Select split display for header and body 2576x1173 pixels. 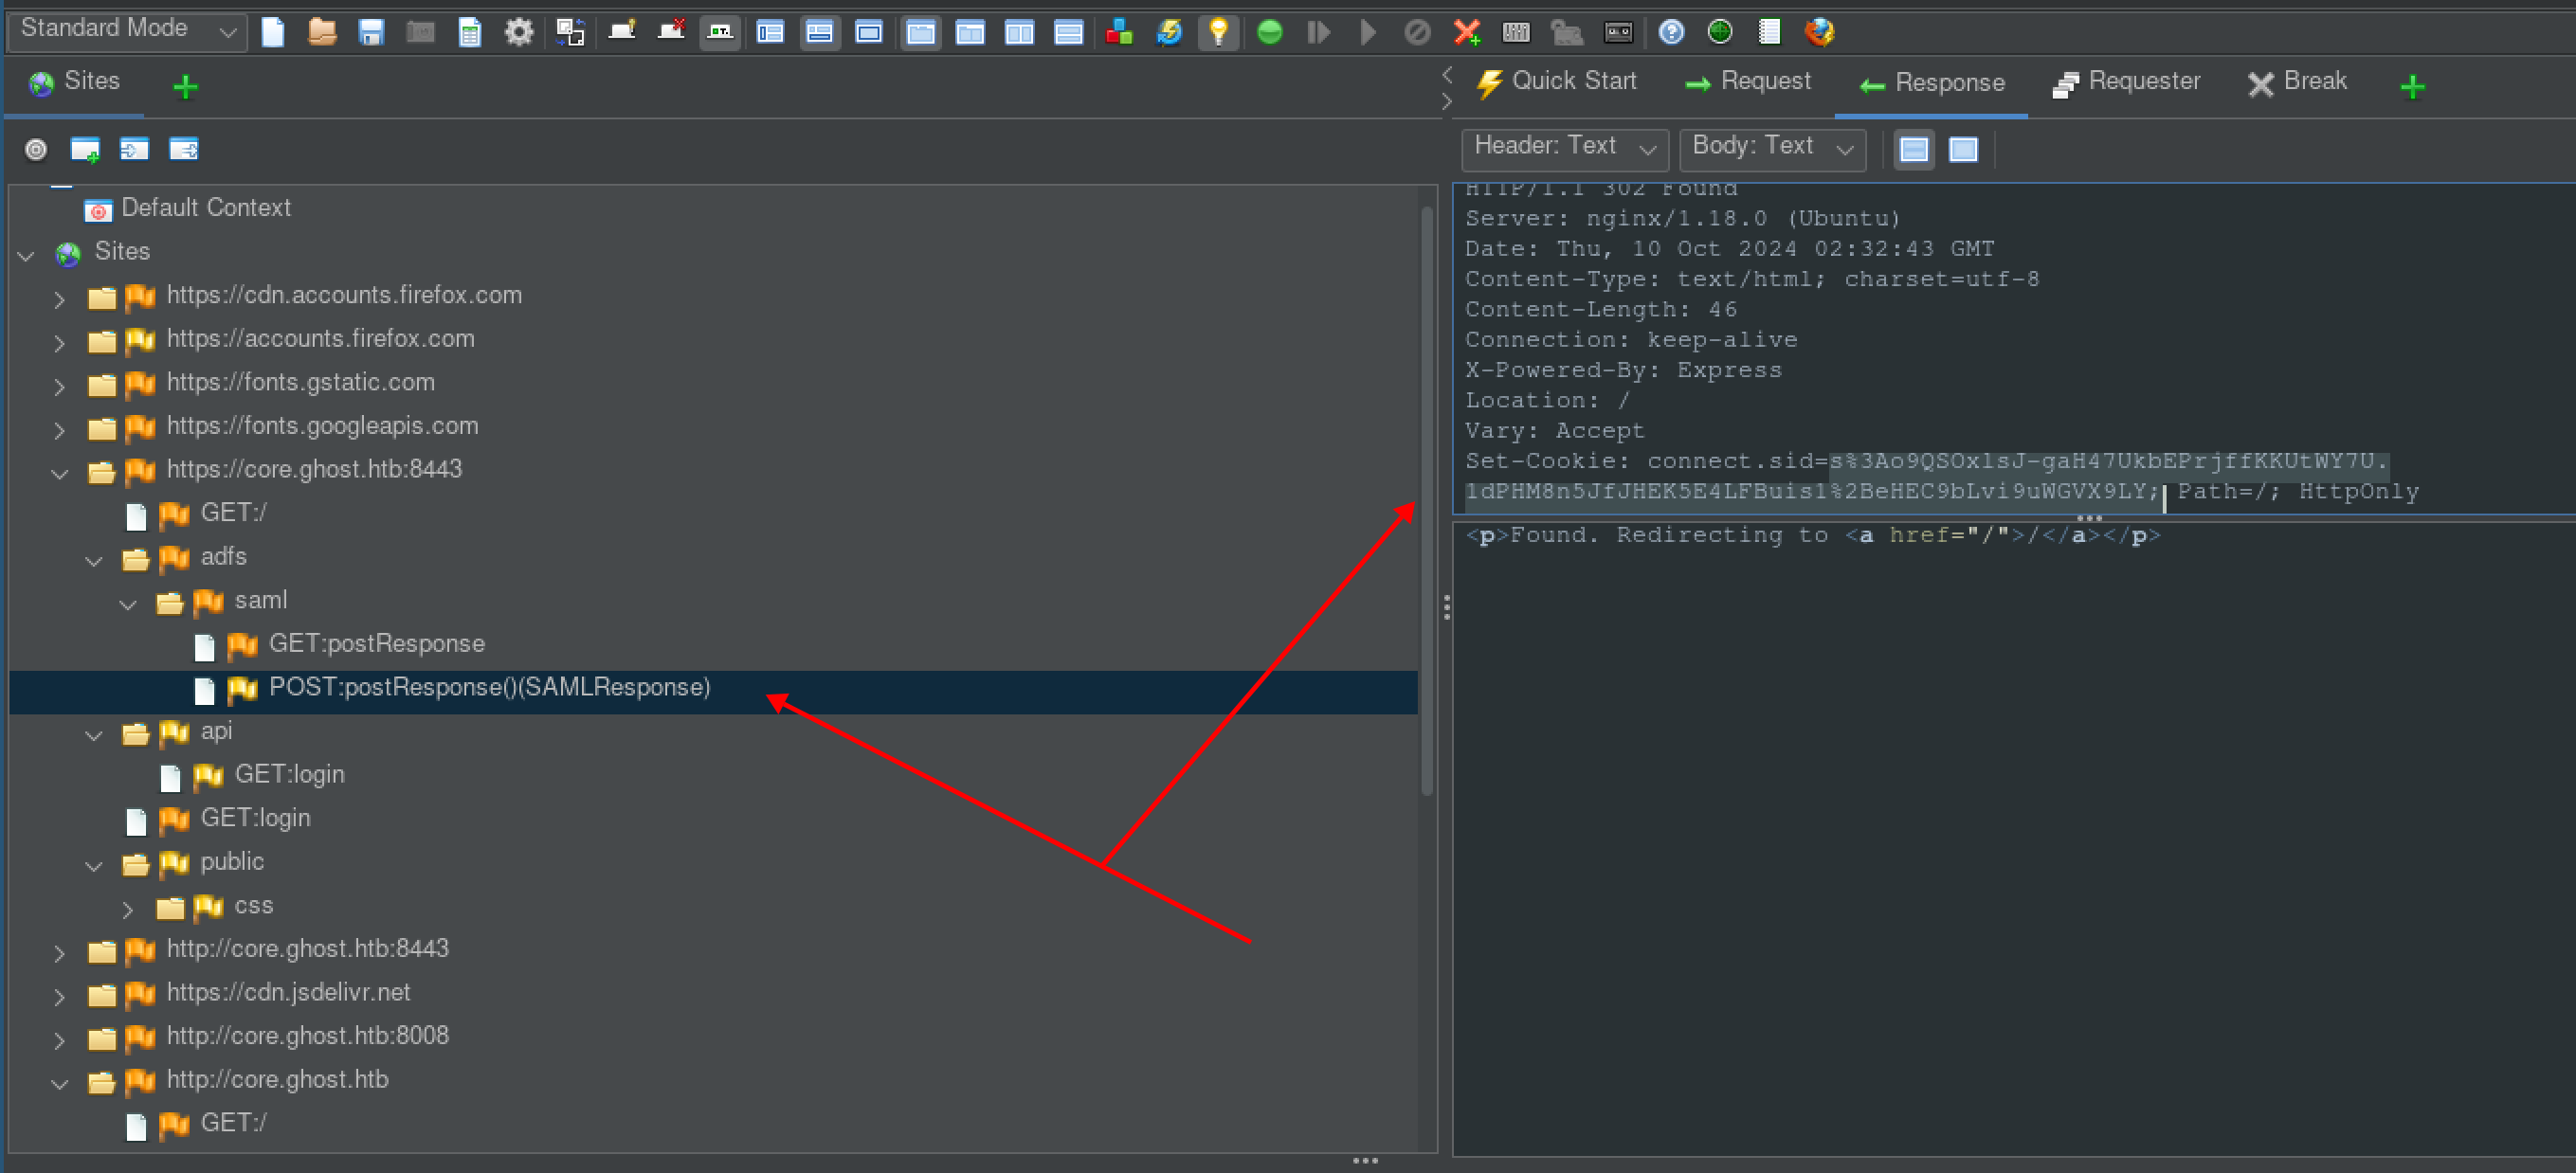(1914, 150)
